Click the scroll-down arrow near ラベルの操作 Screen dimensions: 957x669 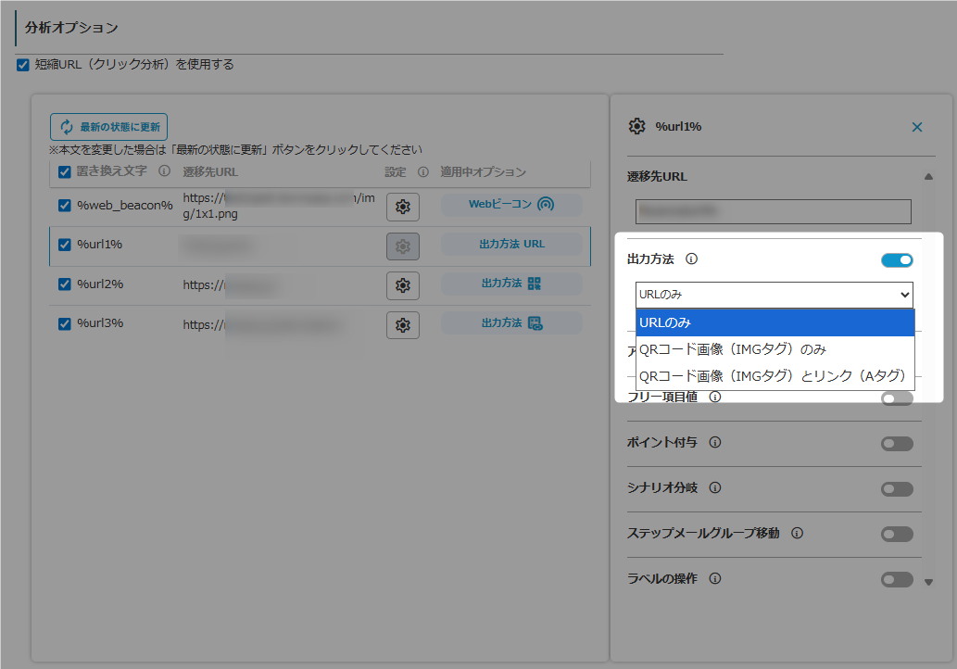coord(929,582)
